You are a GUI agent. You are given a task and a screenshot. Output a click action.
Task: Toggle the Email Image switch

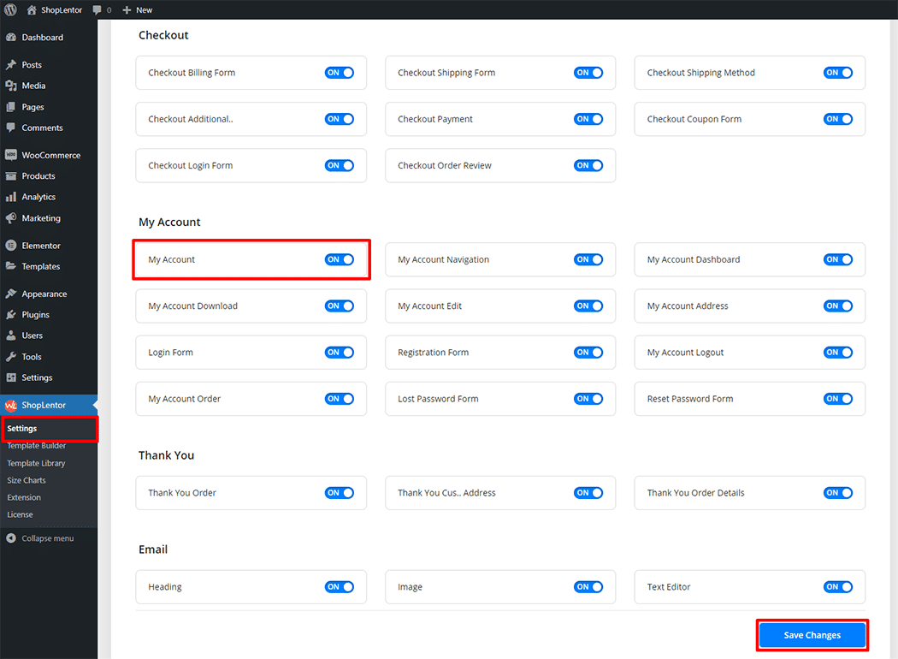[588, 587]
